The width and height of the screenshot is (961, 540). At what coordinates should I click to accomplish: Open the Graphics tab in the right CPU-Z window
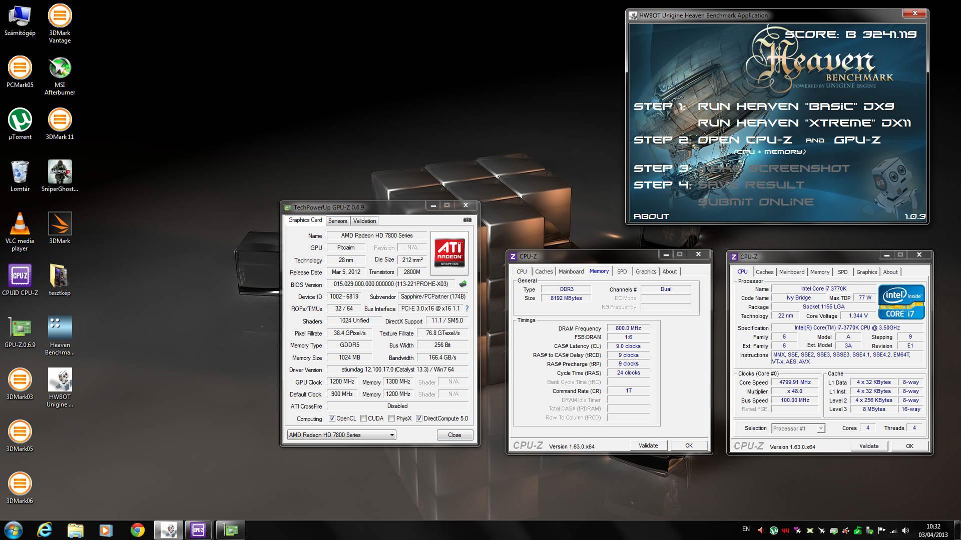pos(866,272)
